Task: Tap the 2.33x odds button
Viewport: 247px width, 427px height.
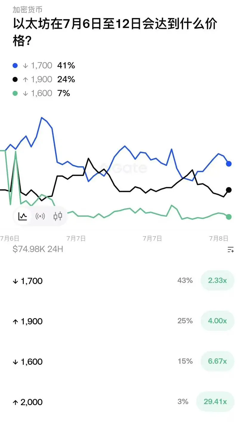Action: pyautogui.click(x=217, y=281)
